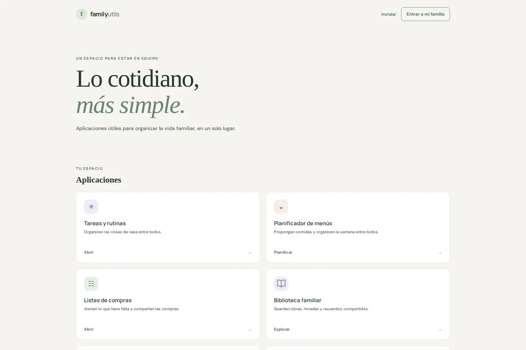The image size is (526, 350).
Task: Click the text 'Organicen las cosas de casa entre todos.'
Action: 123,232
